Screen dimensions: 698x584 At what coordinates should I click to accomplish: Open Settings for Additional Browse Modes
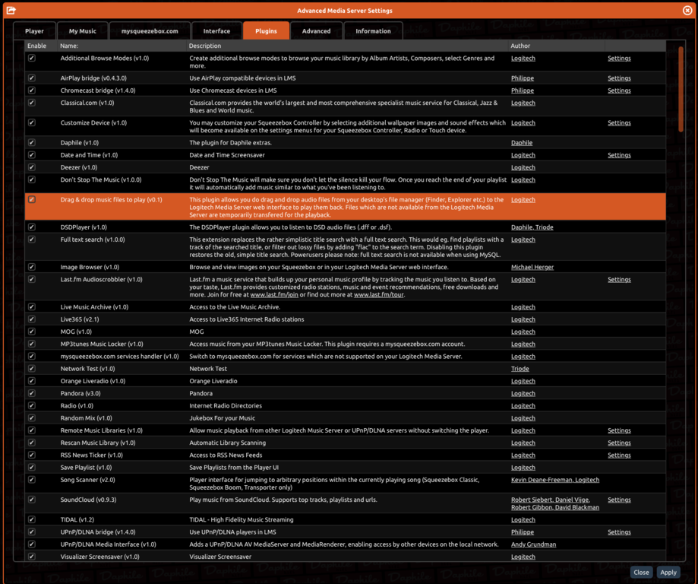619,59
